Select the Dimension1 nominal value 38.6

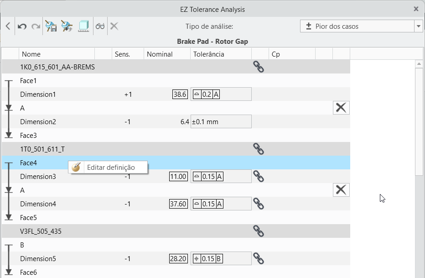pos(180,94)
